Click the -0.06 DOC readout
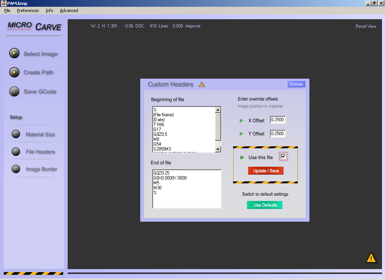The width and height of the screenshot is (385, 280). pos(133,26)
